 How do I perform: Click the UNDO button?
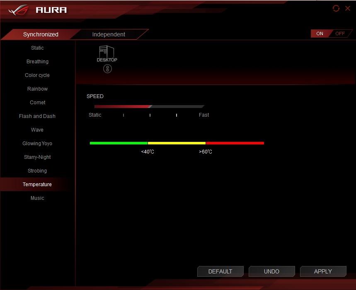pyautogui.click(x=271, y=271)
